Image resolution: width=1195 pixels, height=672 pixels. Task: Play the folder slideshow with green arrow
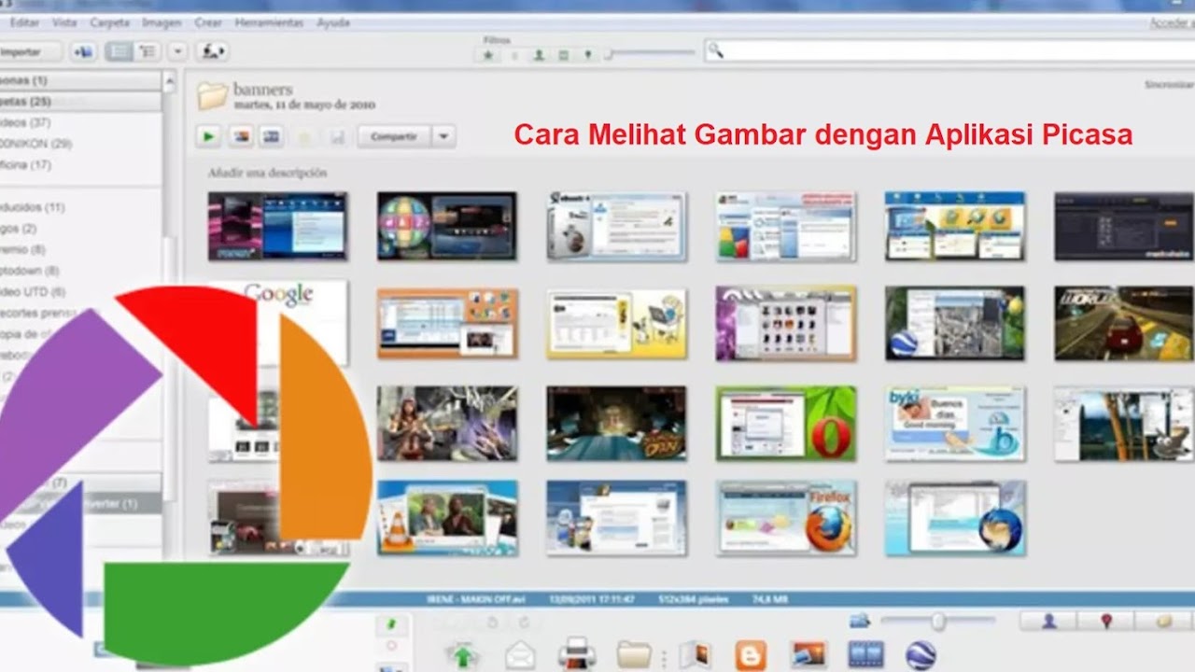pos(209,137)
